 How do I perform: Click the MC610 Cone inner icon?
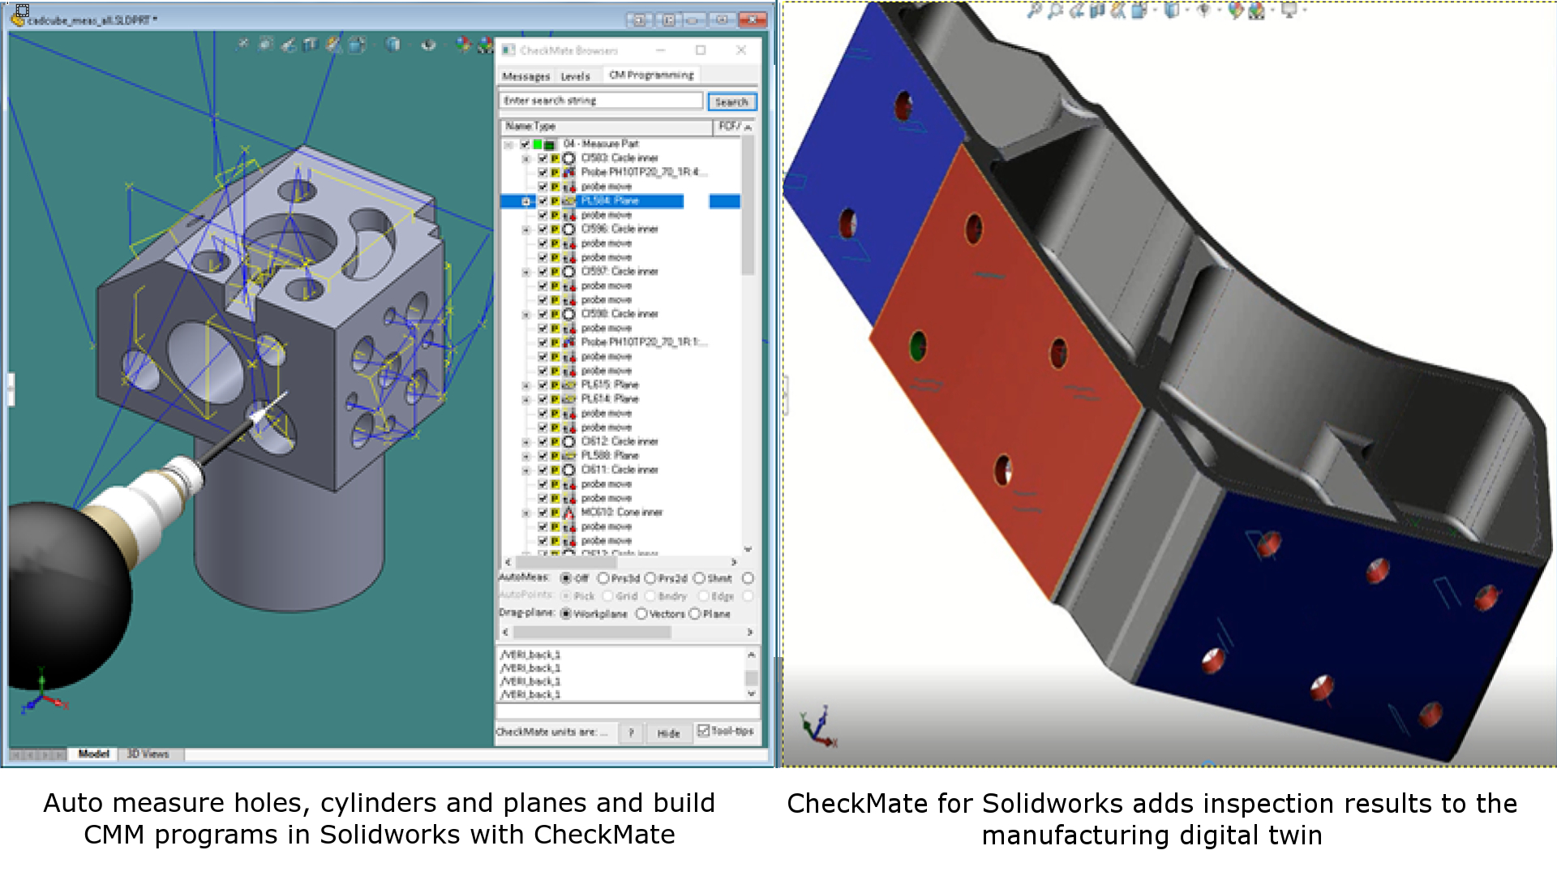point(568,513)
